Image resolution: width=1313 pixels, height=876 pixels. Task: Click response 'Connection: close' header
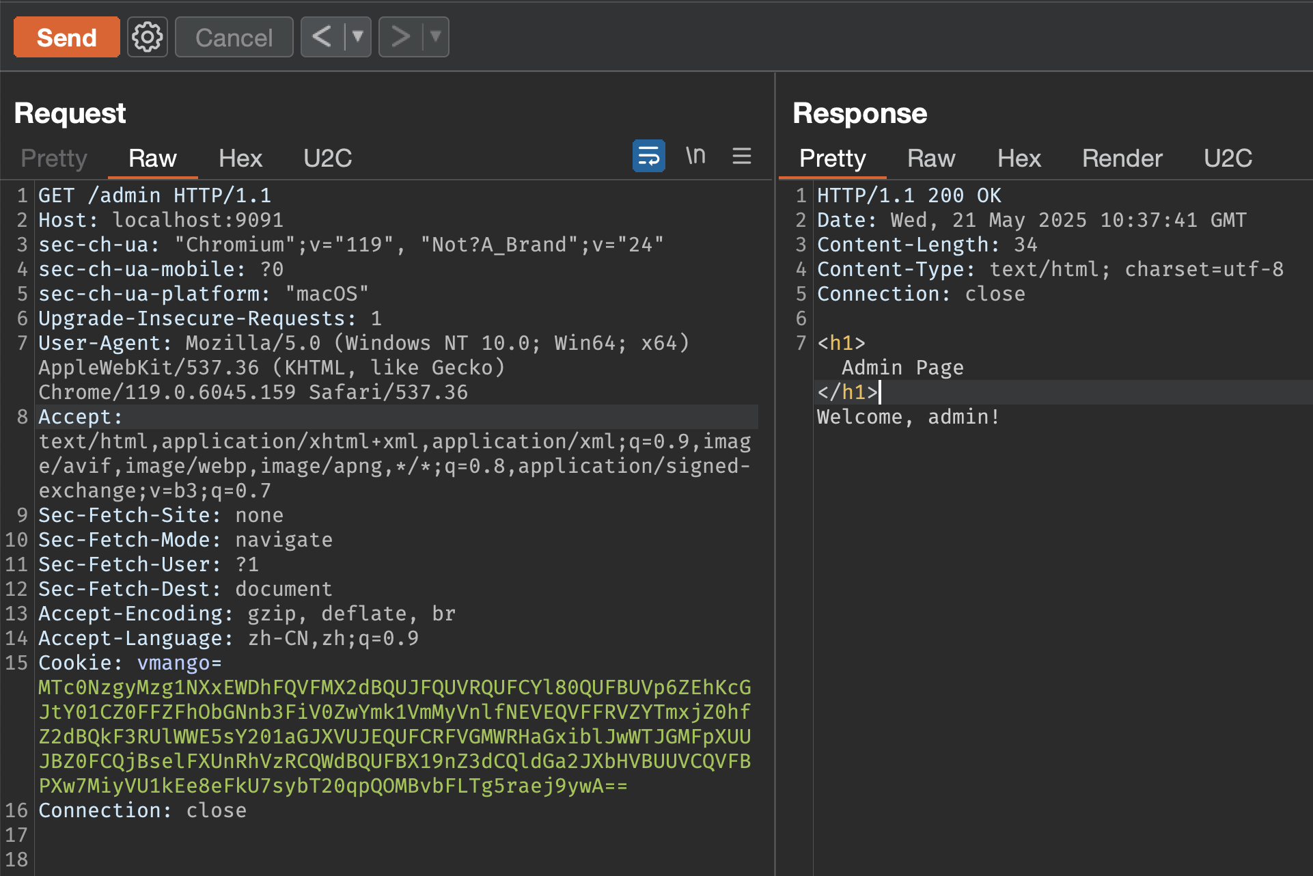(922, 294)
